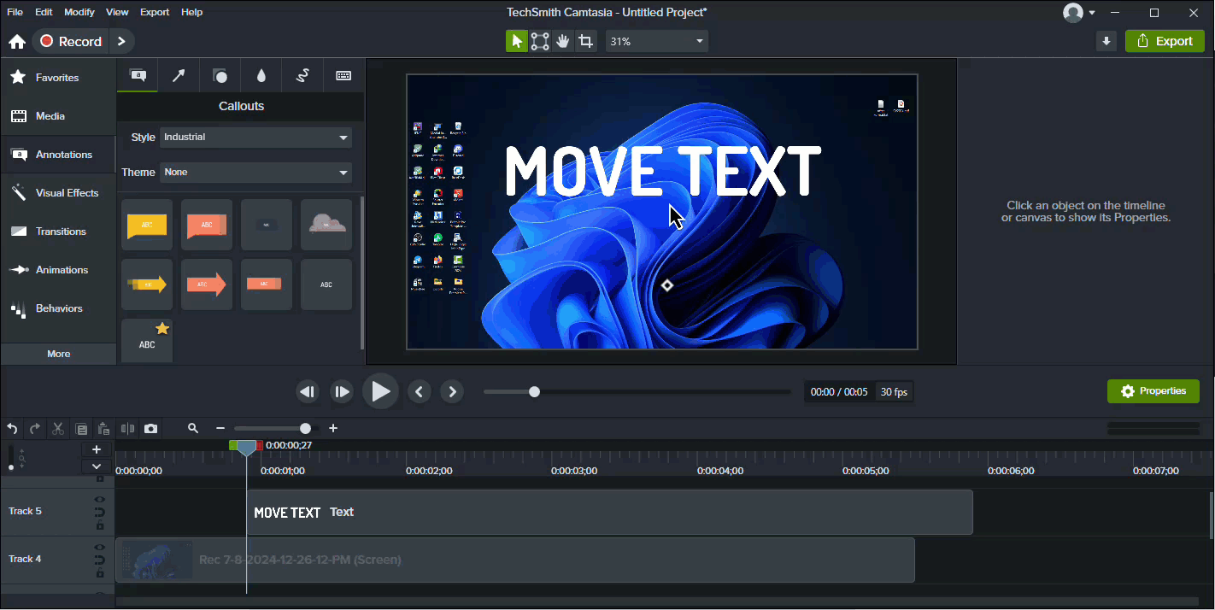The width and height of the screenshot is (1215, 610).
Task: Open the Blur and Highlight annotation tab
Action: pos(261,76)
